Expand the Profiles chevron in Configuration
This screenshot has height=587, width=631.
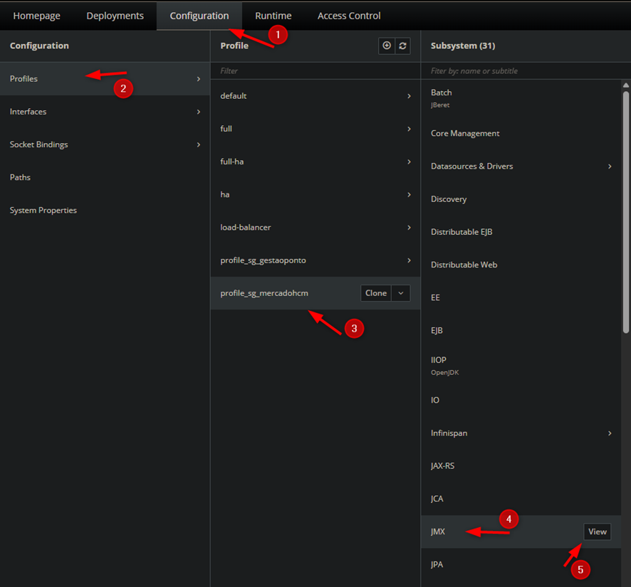(x=199, y=79)
